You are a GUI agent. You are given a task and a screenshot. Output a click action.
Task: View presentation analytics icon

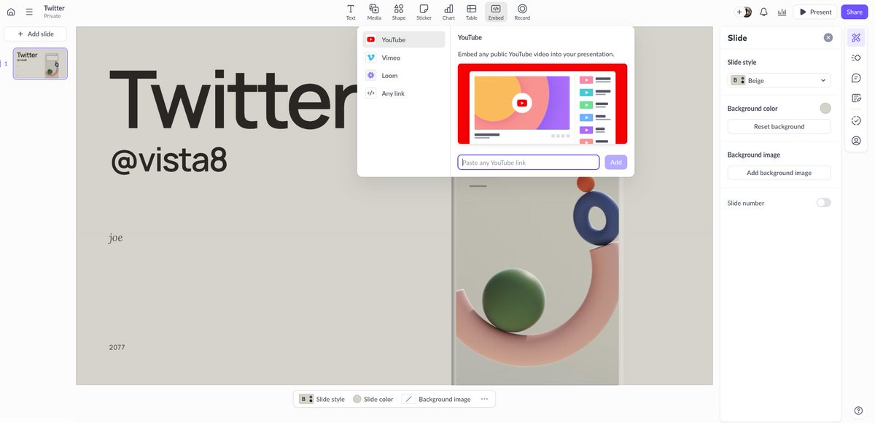pos(782,12)
